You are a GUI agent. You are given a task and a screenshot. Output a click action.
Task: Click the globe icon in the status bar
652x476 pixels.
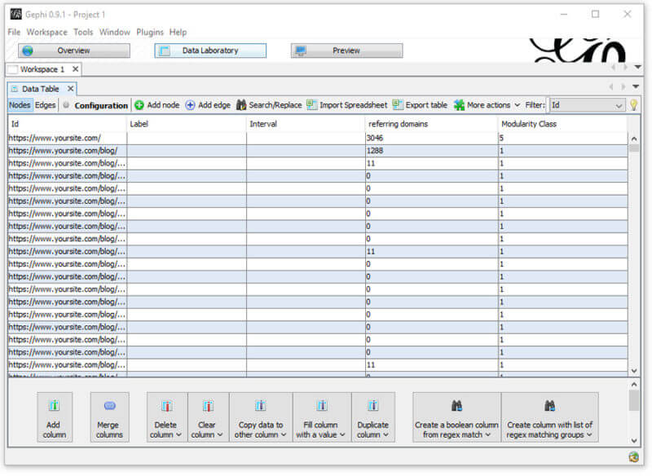634,457
